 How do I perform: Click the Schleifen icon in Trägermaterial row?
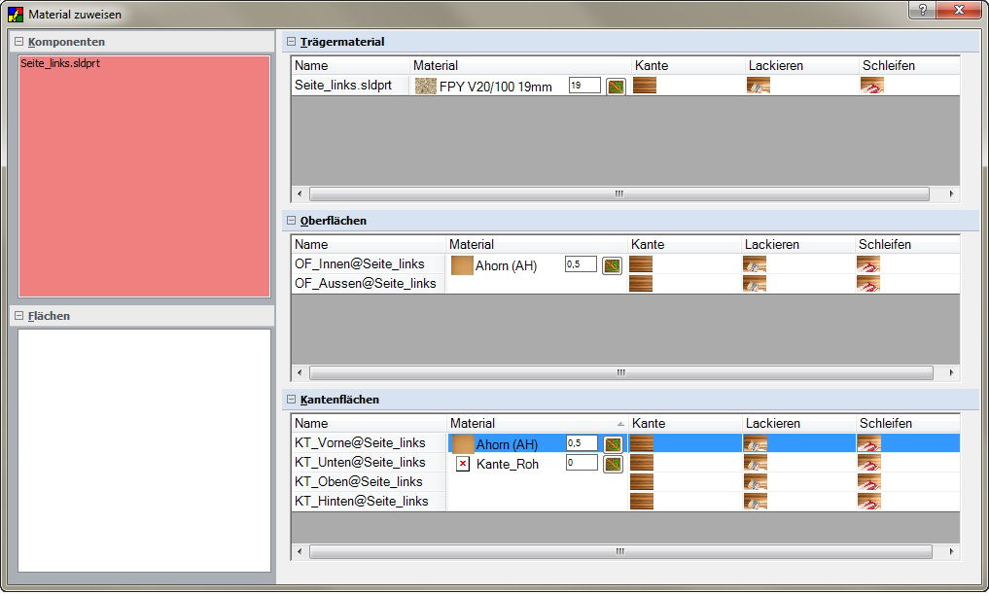(x=871, y=86)
